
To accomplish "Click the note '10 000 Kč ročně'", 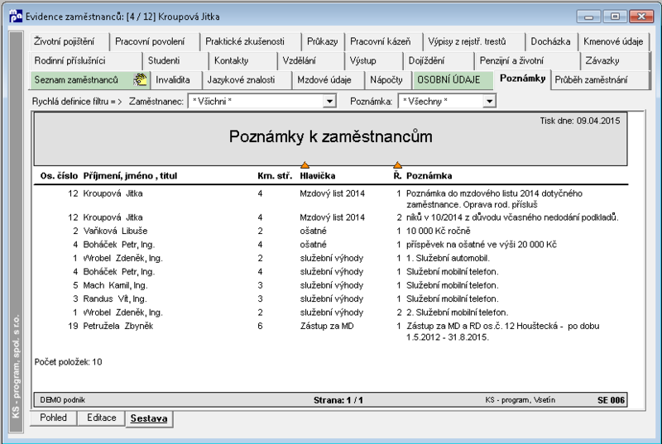I will tap(439, 231).
